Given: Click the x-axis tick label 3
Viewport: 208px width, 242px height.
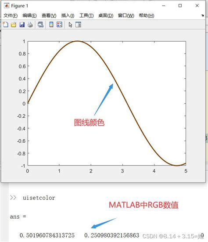Looking at the screenshot, I should [x=122, y=171].
